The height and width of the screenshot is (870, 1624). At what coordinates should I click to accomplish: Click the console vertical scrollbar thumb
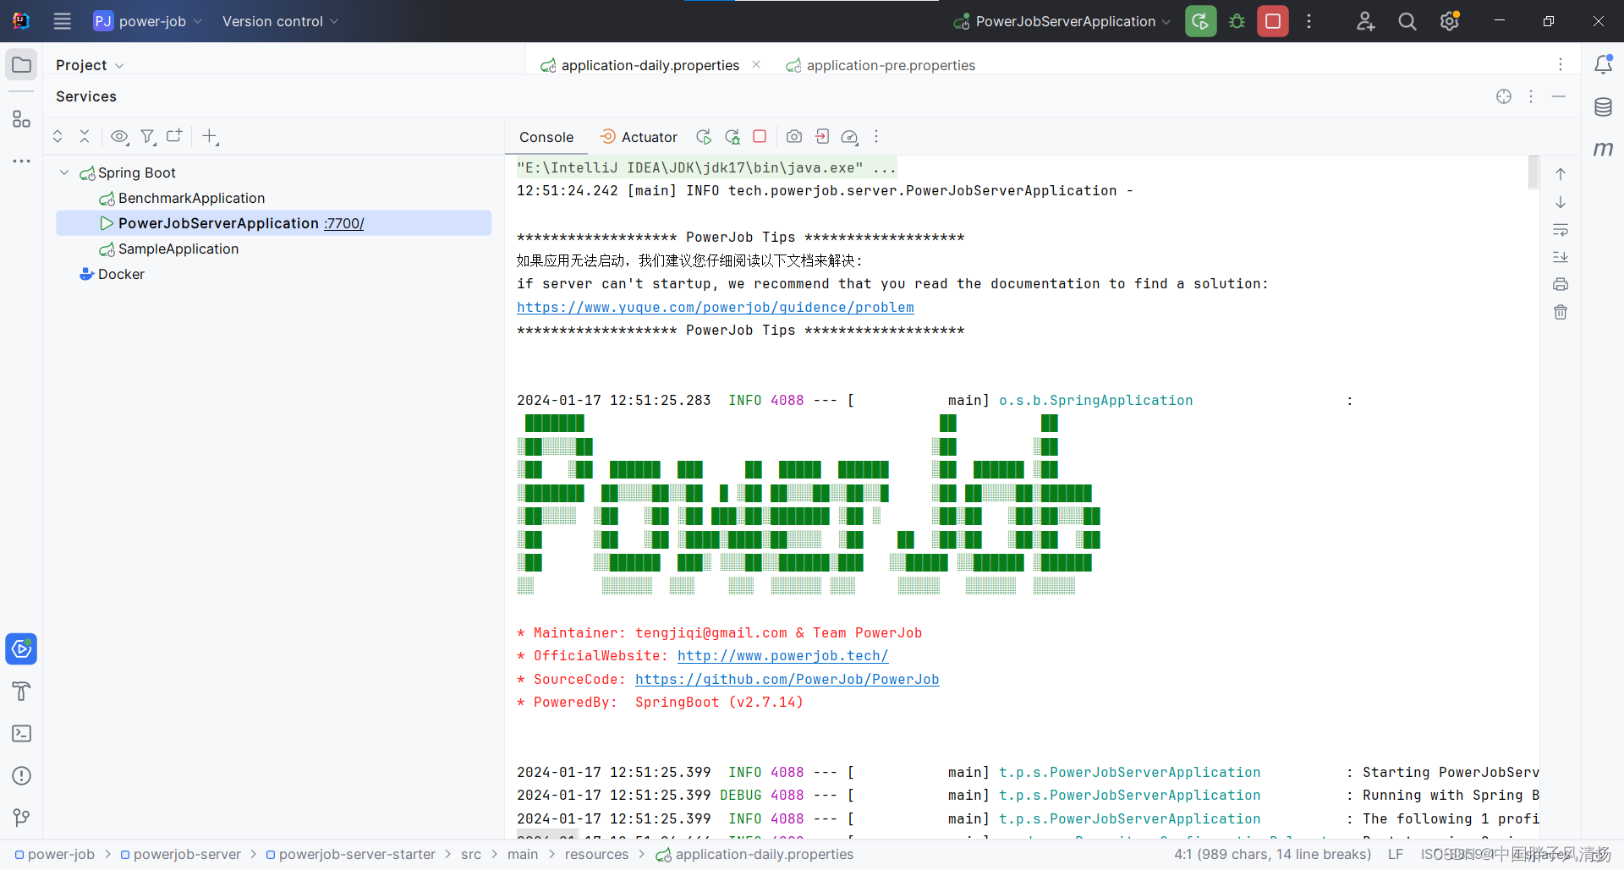coord(1533,172)
